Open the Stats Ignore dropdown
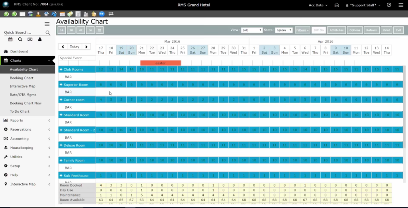The height and width of the screenshot is (208, 408). [x=284, y=30]
